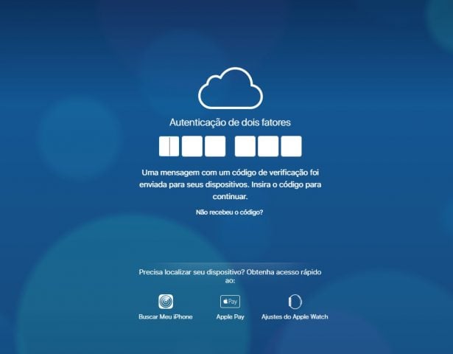Focus the first verification code box

(169, 146)
